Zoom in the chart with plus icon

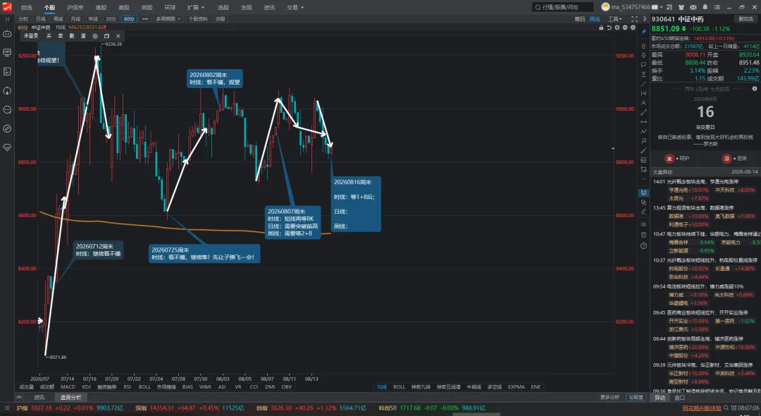617,27
